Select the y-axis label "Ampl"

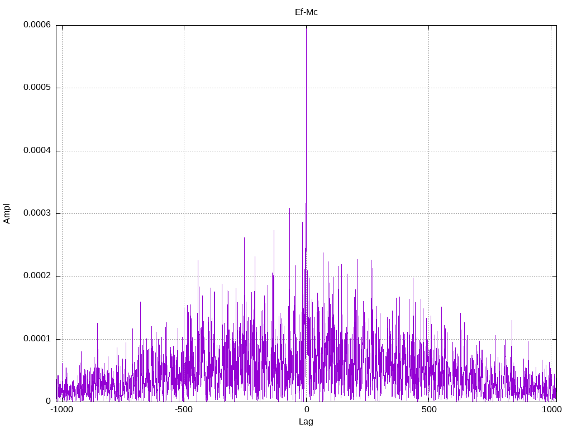tap(7, 214)
